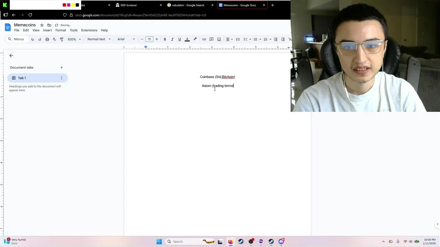Add comment icon in toolbar
Screen dimensions: 440x247
[x=211, y=39]
